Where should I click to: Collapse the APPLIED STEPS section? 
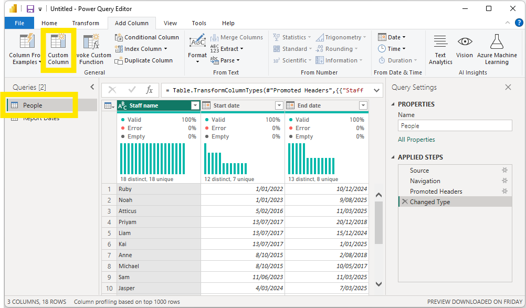(393, 157)
